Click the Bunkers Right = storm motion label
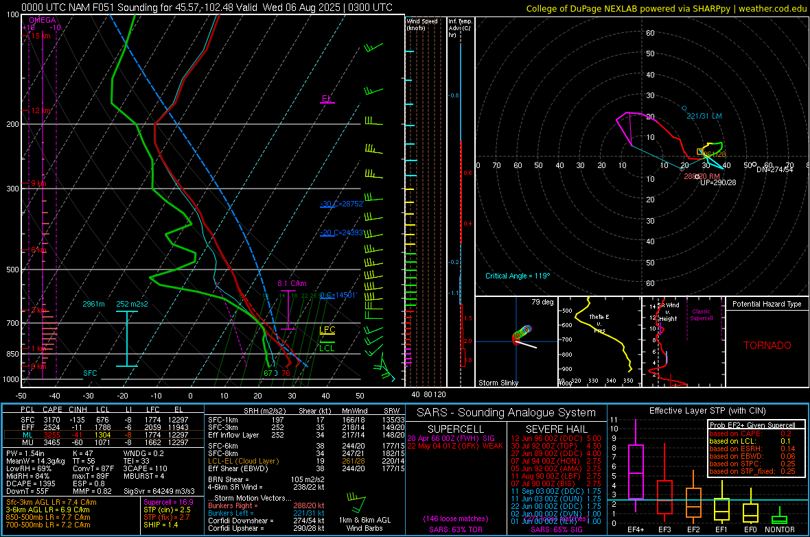 click(233, 505)
